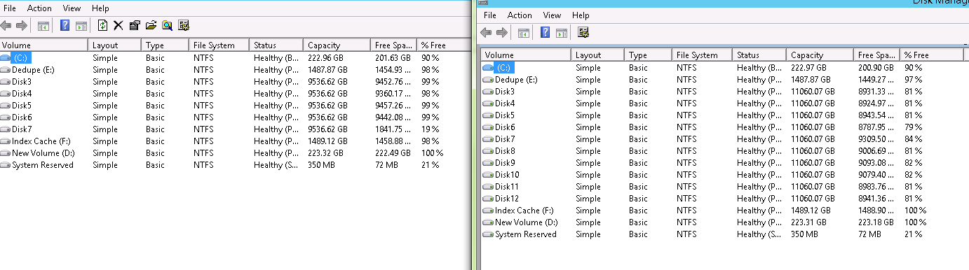This screenshot has width=969, height=270.
Task: Select the Disk10 volume row
Action: 722,175
